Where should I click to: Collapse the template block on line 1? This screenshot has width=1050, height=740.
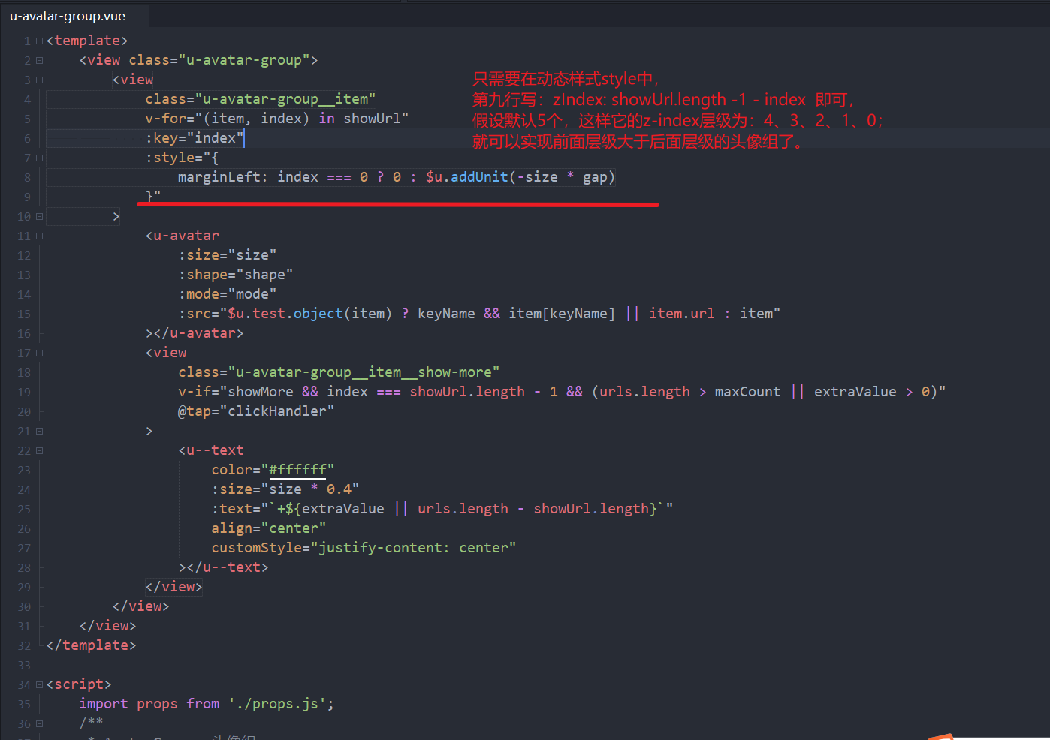pos(39,41)
